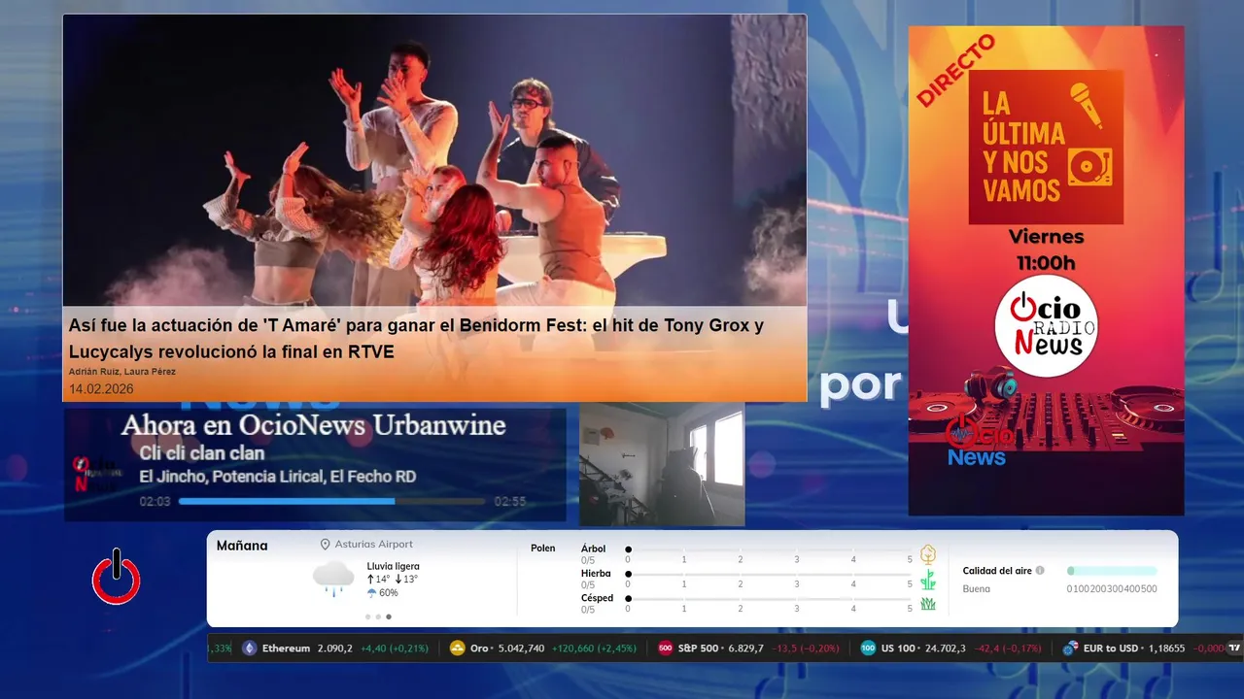Viewport: 1244px width, 699px height.
Task: Click the red power logo icon
Action: click(x=117, y=577)
